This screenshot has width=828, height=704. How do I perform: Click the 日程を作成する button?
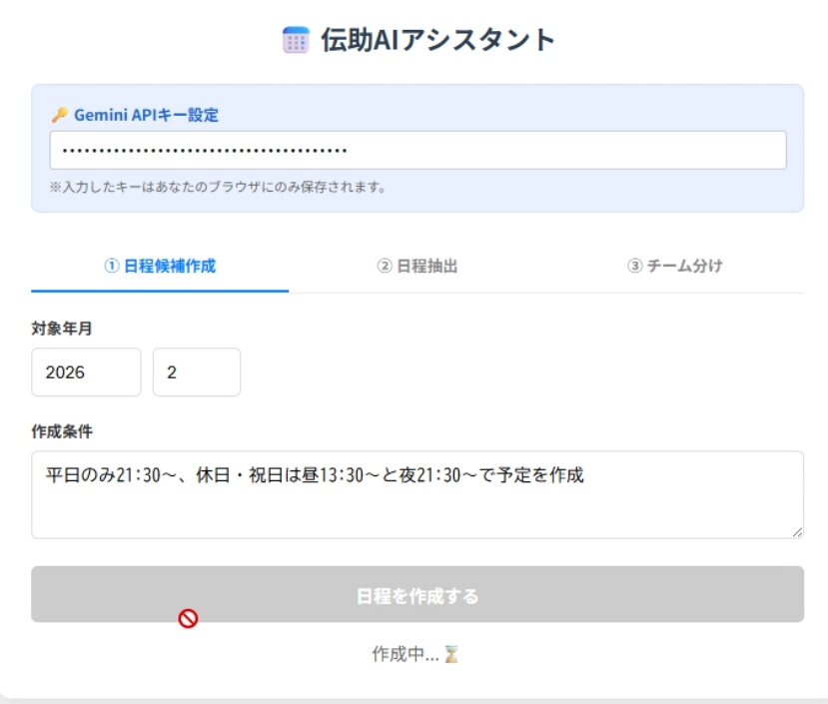point(414,593)
